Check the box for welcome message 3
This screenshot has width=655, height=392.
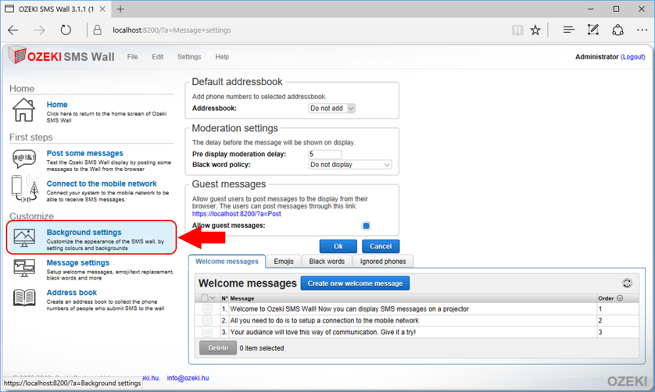(207, 332)
